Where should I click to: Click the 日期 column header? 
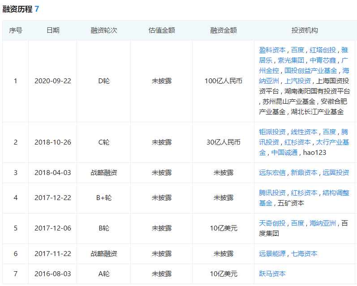pyautogui.click(x=53, y=30)
